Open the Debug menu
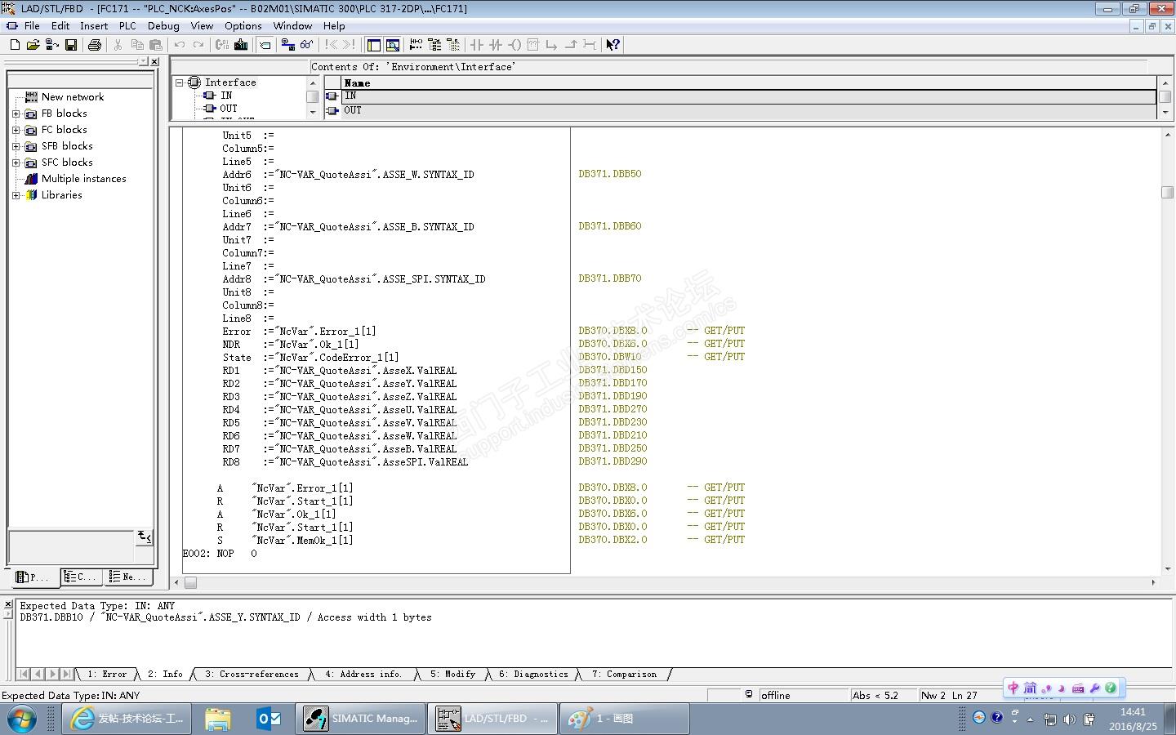This screenshot has width=1176, height=735. pos(163,25)
